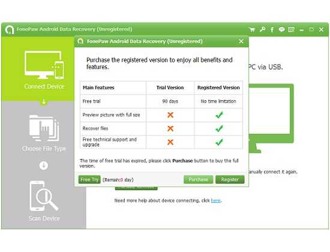Image resolution: width=330 pixels, height=252 pixels.
Task: Click the green check for Preview picture
Action: [x=219, y=115]
